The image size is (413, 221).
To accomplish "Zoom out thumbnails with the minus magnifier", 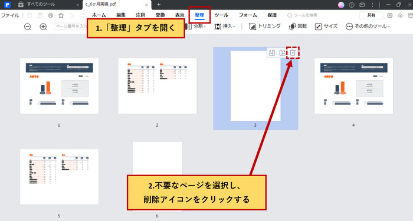I will click(x=28, y=27).
